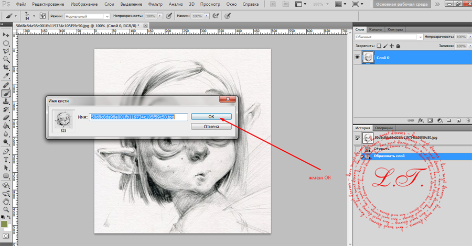The image size is (472, 246).
Task: Toggle airbrush mode in options bar
Action: point(216,16)
